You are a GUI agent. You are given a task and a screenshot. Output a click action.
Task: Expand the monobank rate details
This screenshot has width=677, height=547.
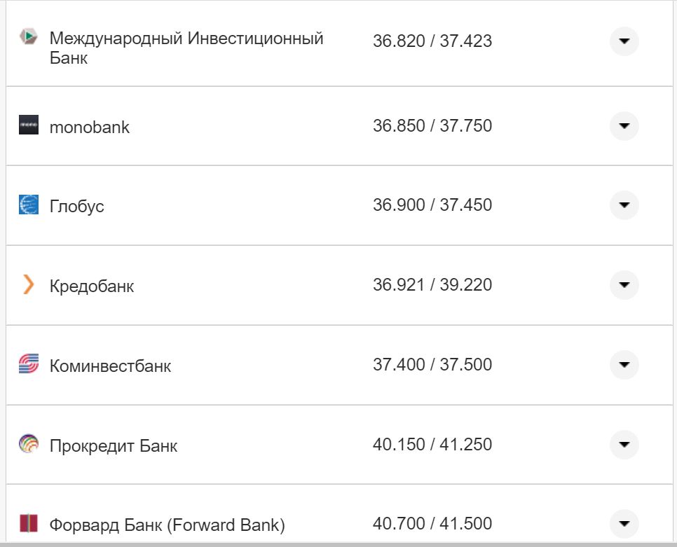coord(623,127)
